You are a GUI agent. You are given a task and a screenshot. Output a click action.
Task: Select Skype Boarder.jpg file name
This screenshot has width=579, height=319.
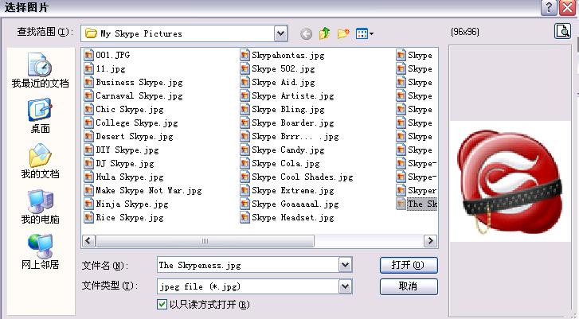coord(293,123)
